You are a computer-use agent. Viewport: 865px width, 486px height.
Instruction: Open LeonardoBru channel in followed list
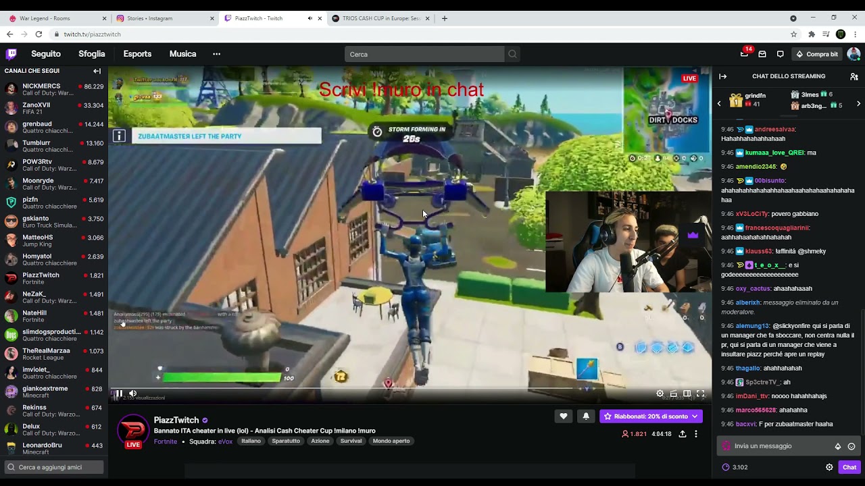coord(54,448)
